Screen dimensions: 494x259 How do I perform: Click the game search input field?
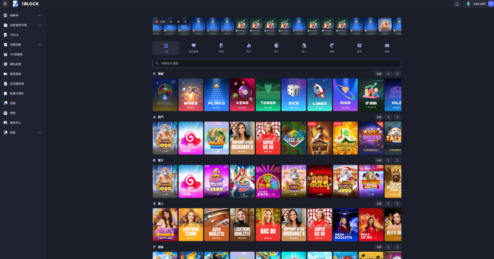point(277,63)
